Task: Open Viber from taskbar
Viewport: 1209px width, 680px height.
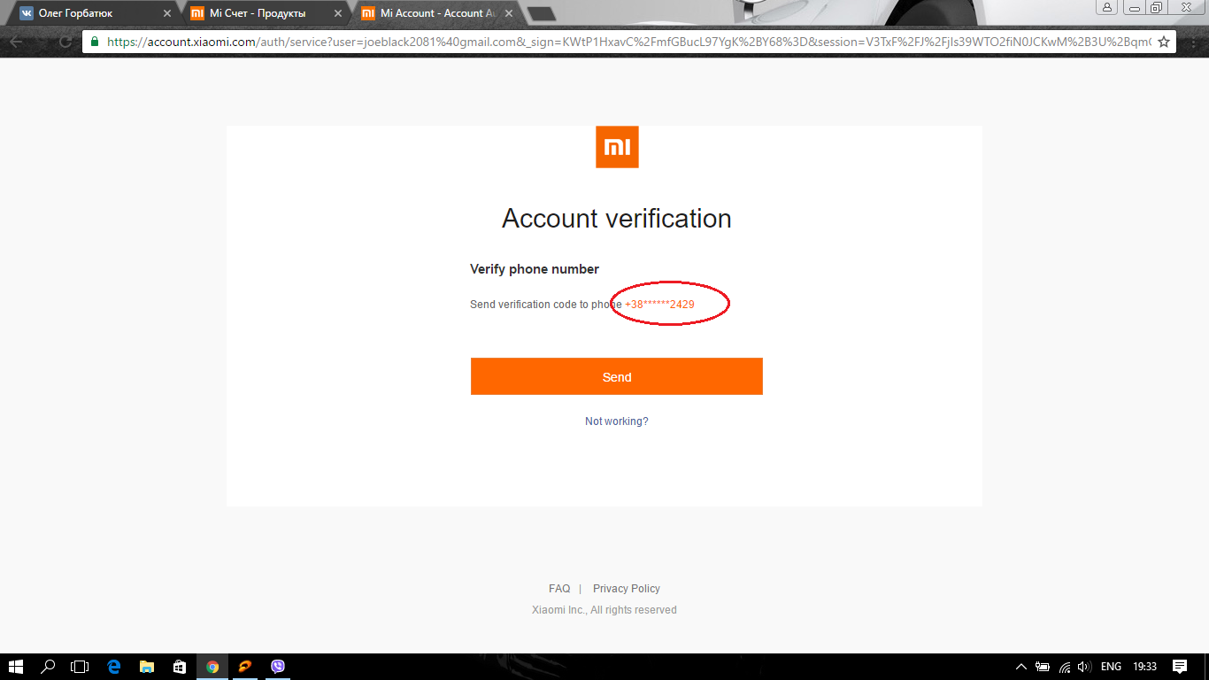Action: pos(278,667)
